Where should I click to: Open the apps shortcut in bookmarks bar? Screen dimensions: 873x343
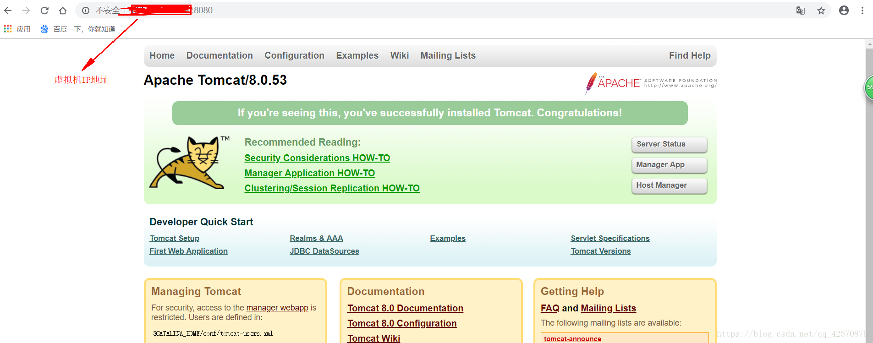[x=17, y=29]
